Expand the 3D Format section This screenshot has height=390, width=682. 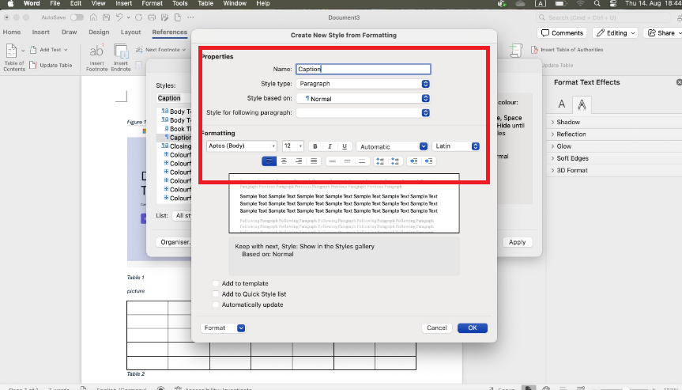coord(572,170)
